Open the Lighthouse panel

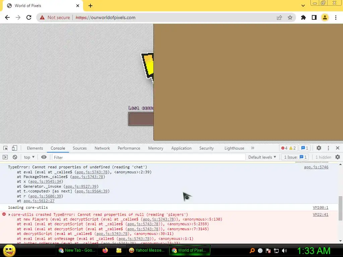[234, 148]
